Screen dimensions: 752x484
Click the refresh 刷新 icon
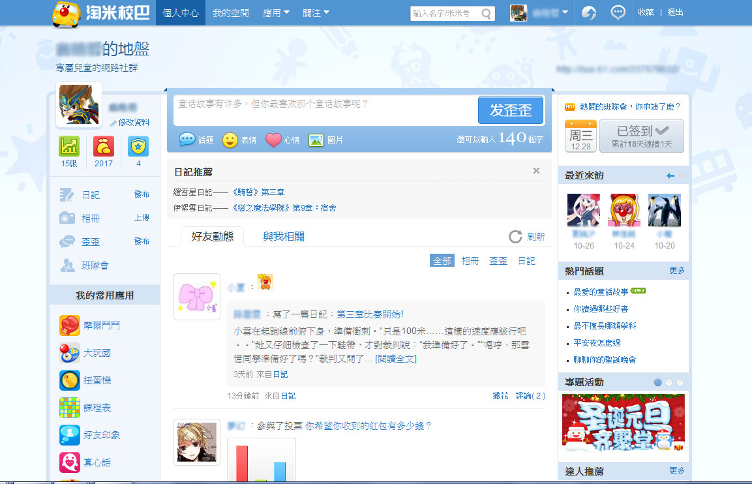[x=515, y=237]
